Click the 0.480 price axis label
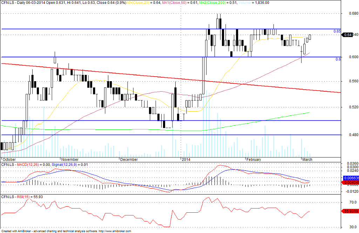Screen dimensions: 359x233 [x=353, y=135]
